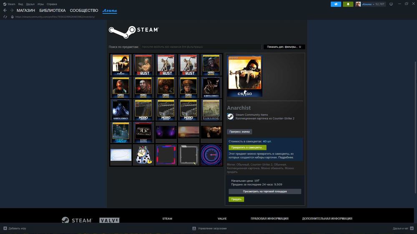Click the Asuna avatar picture in the title bar
Viewport: 417px width, 234px height.
358,4
